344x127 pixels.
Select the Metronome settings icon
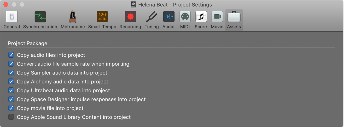[73, 20]
